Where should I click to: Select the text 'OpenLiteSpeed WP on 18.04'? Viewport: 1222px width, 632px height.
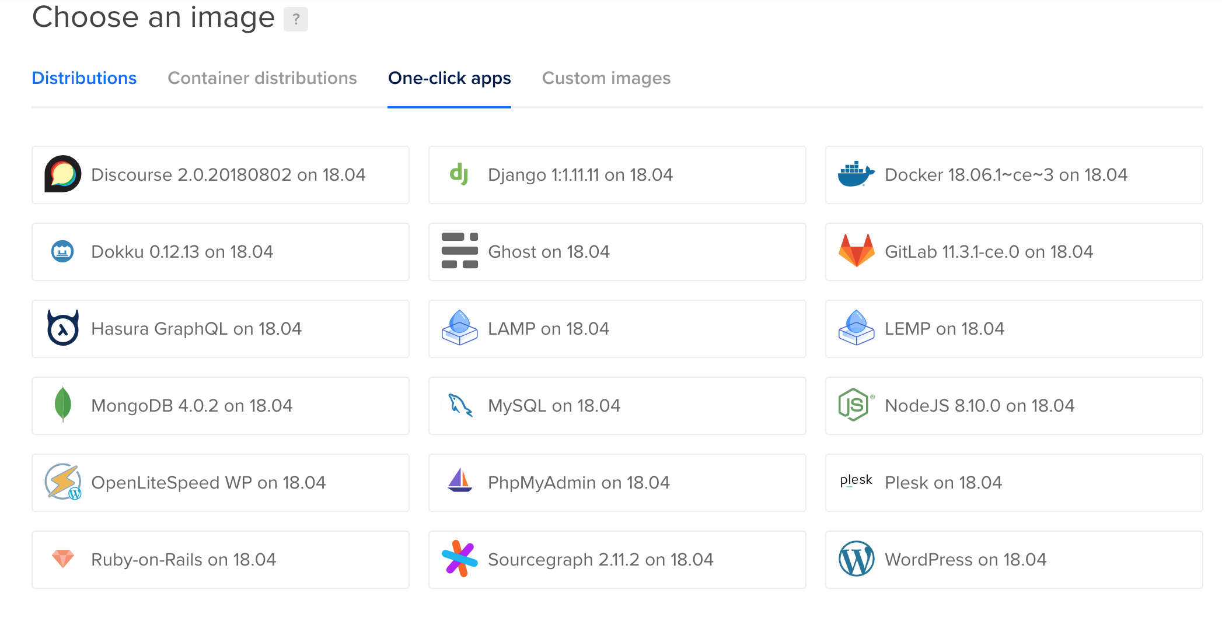[x=208, y=483]
